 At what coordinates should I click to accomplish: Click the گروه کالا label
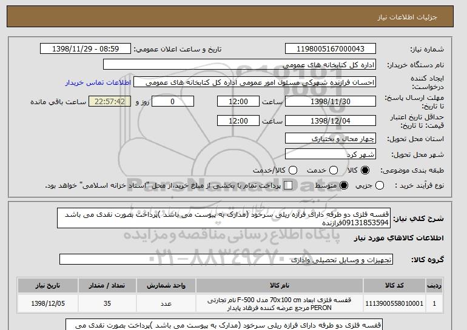coord(428,260)
